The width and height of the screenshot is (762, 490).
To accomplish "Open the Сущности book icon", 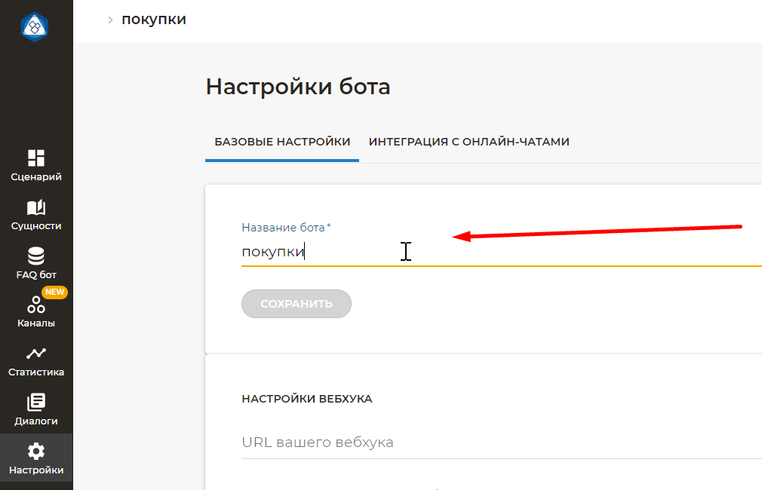I will tap(36, 207).
